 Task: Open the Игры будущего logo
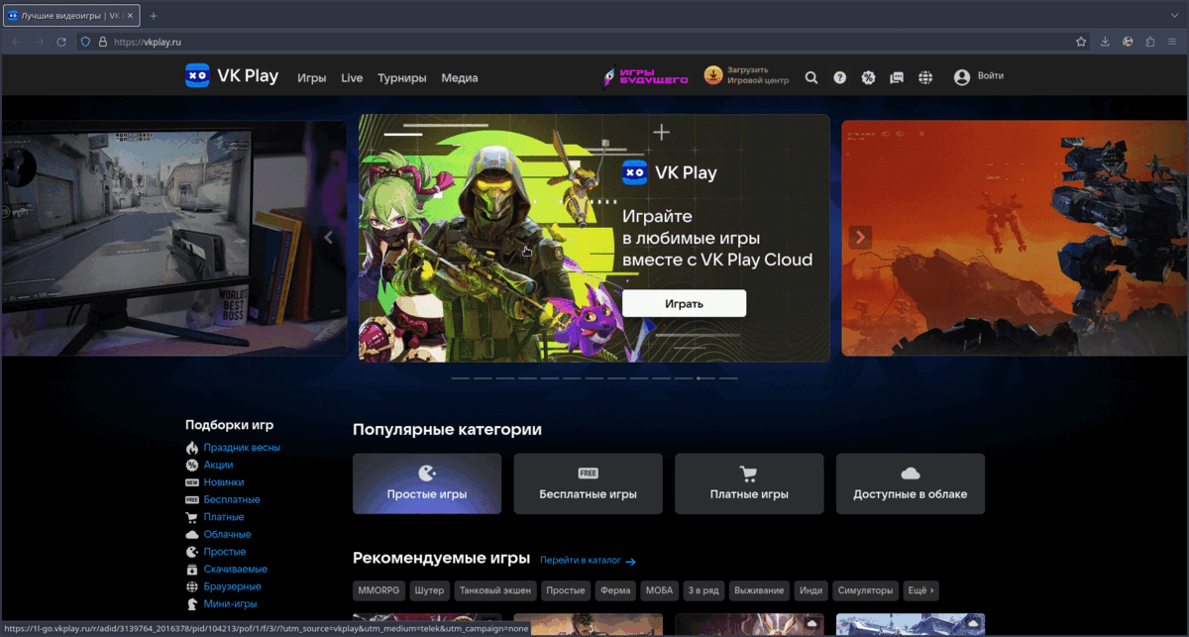click(644, 76)
